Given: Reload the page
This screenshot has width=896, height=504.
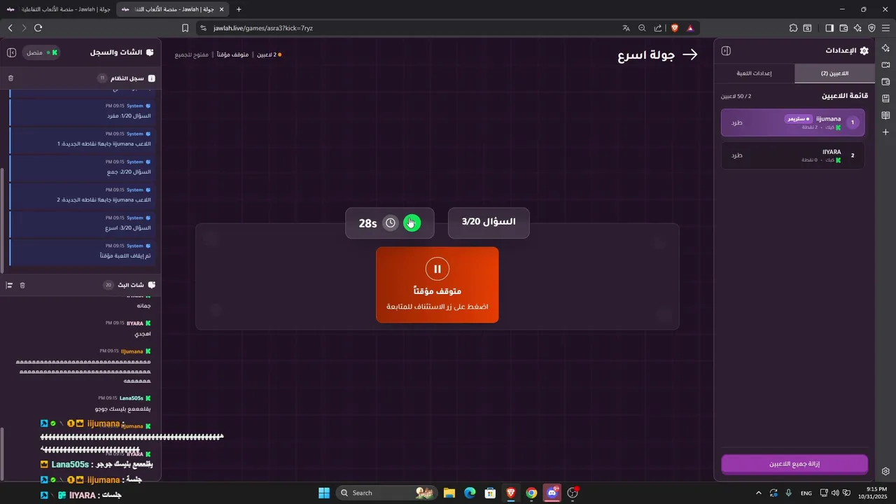Looking at the screenshot, I should point(38,28).
